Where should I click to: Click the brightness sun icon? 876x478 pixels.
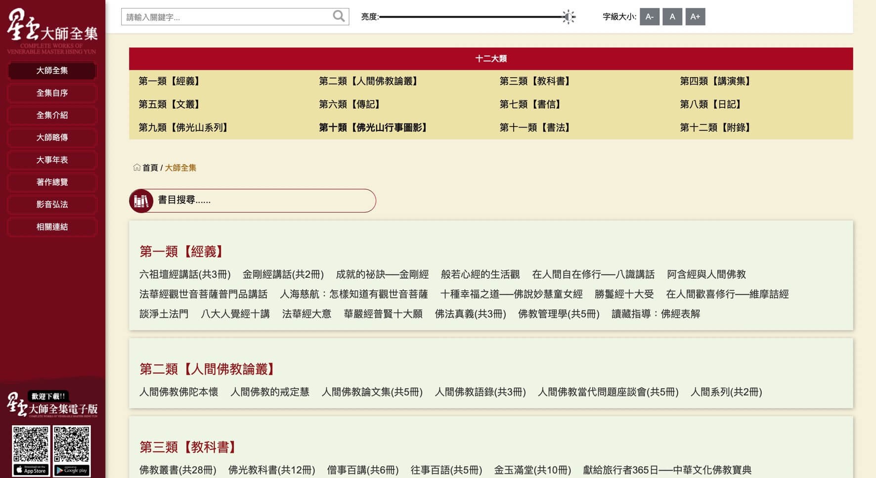click(x=569, y=17)
